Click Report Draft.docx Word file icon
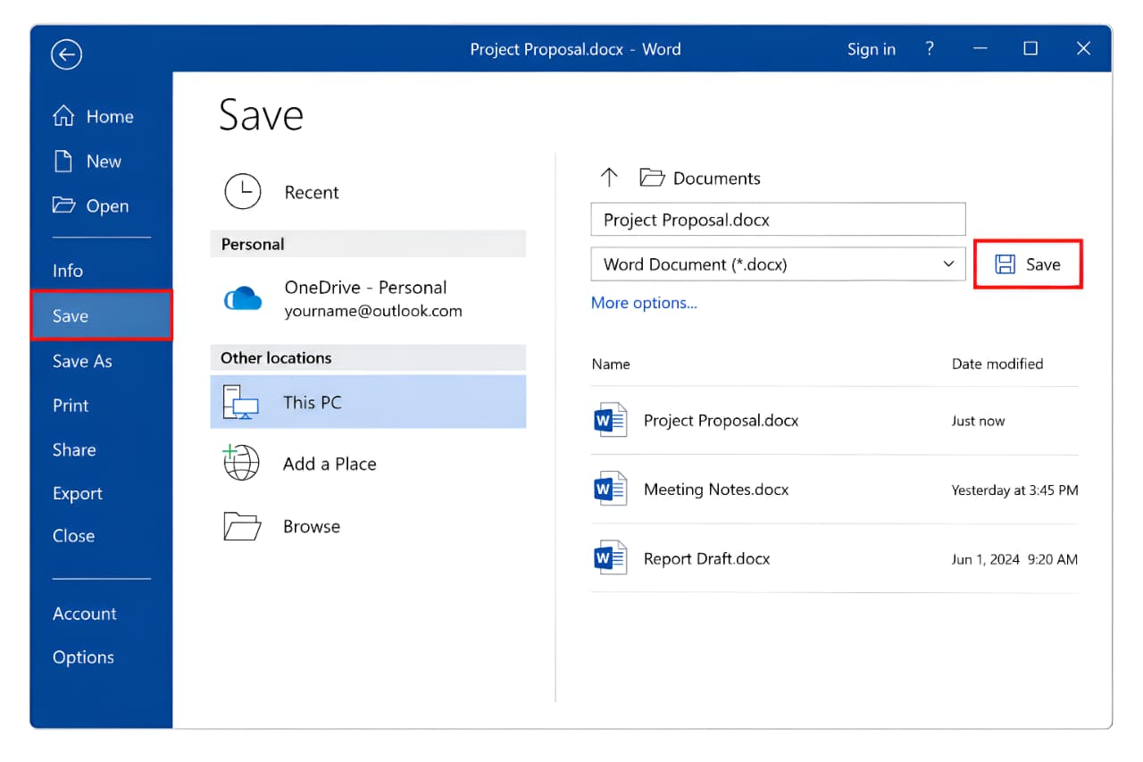This screenshot has height=762, width=1143. [611, 557]
